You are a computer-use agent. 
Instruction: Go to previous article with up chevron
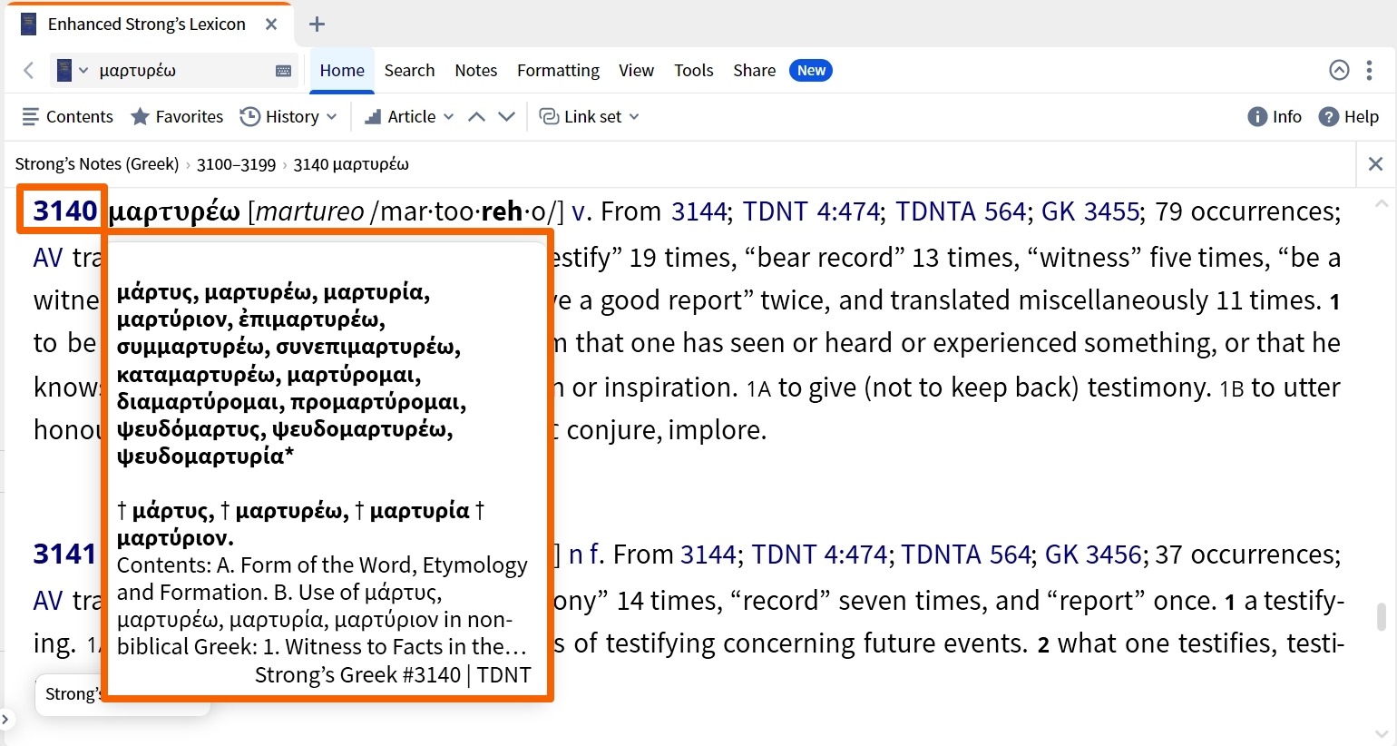tap(476, 116)
